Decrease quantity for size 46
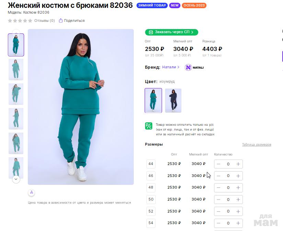The image size is (283, 231). (x=219, y=176)
